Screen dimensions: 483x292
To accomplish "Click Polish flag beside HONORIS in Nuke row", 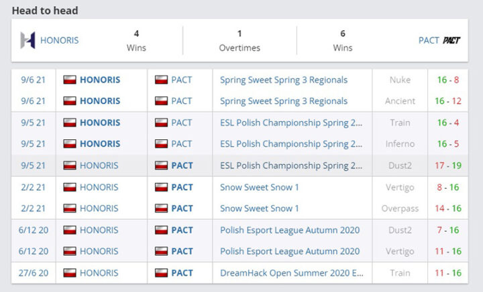I will [70, 80].
